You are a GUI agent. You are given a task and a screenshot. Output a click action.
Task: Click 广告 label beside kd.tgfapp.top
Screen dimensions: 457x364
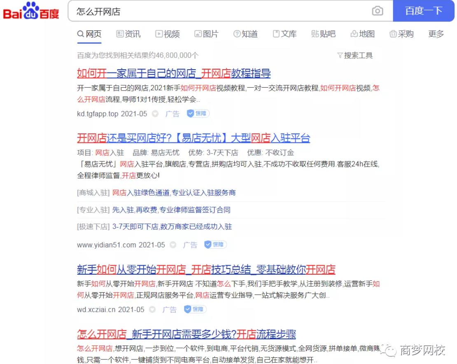coord(172,114)
